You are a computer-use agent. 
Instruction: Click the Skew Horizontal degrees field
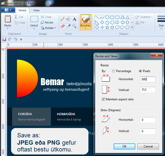[148, 120]
